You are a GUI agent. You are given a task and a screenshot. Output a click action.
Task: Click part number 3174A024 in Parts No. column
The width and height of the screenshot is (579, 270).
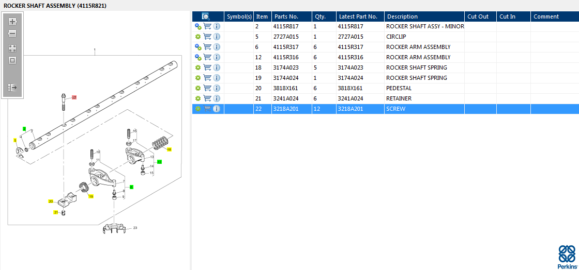(x=286, y=78)
